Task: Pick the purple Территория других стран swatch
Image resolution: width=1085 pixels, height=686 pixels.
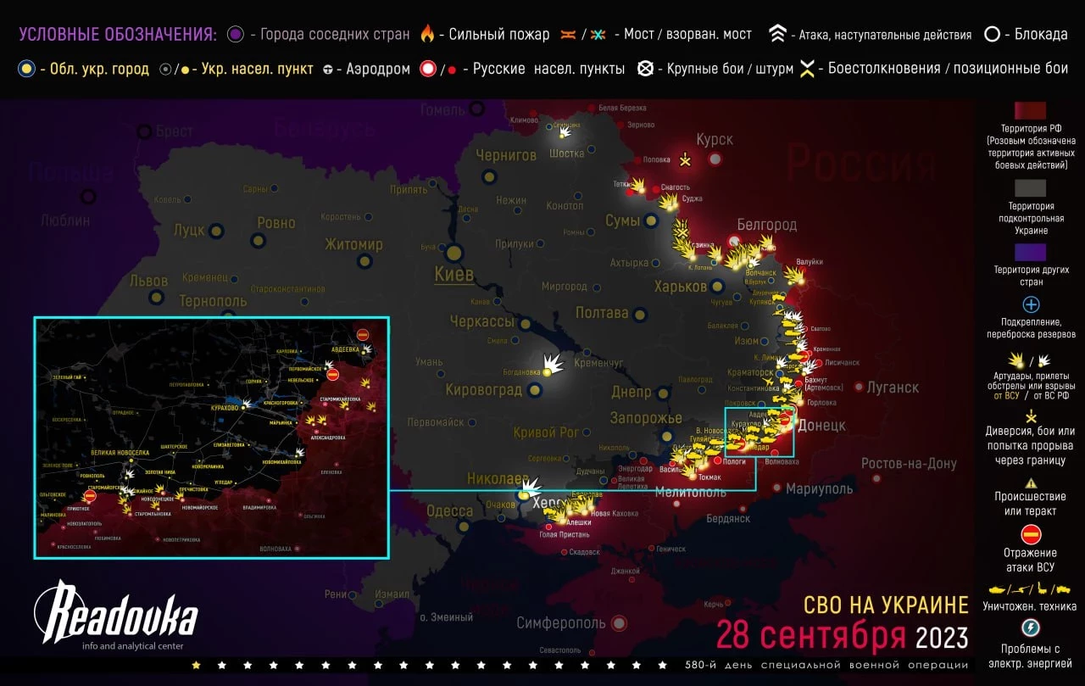Action: click(x=1030, y=253)
